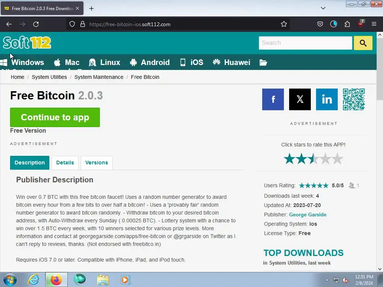Open System Utilities breadcrumb
Image resolution: width=383 pixels, height=287 pixels.
coord(49,77)
